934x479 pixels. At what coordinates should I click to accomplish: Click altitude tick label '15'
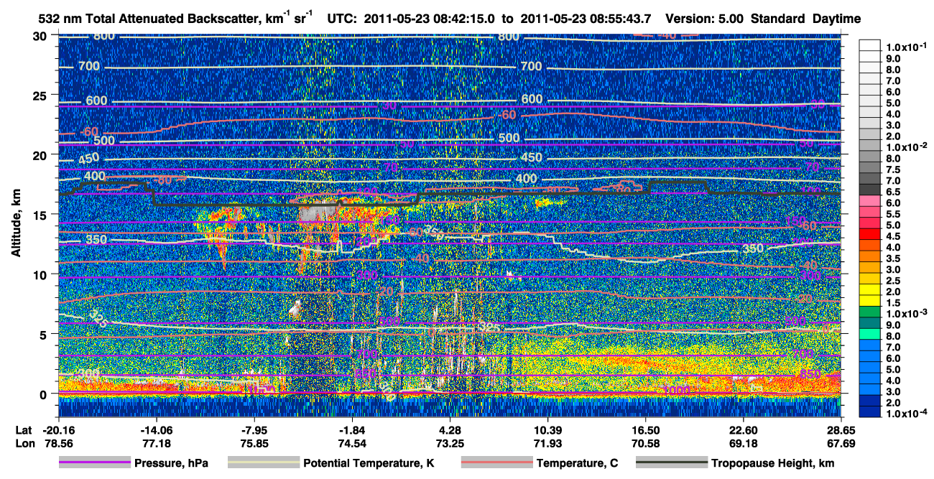(x=42, y=214)
